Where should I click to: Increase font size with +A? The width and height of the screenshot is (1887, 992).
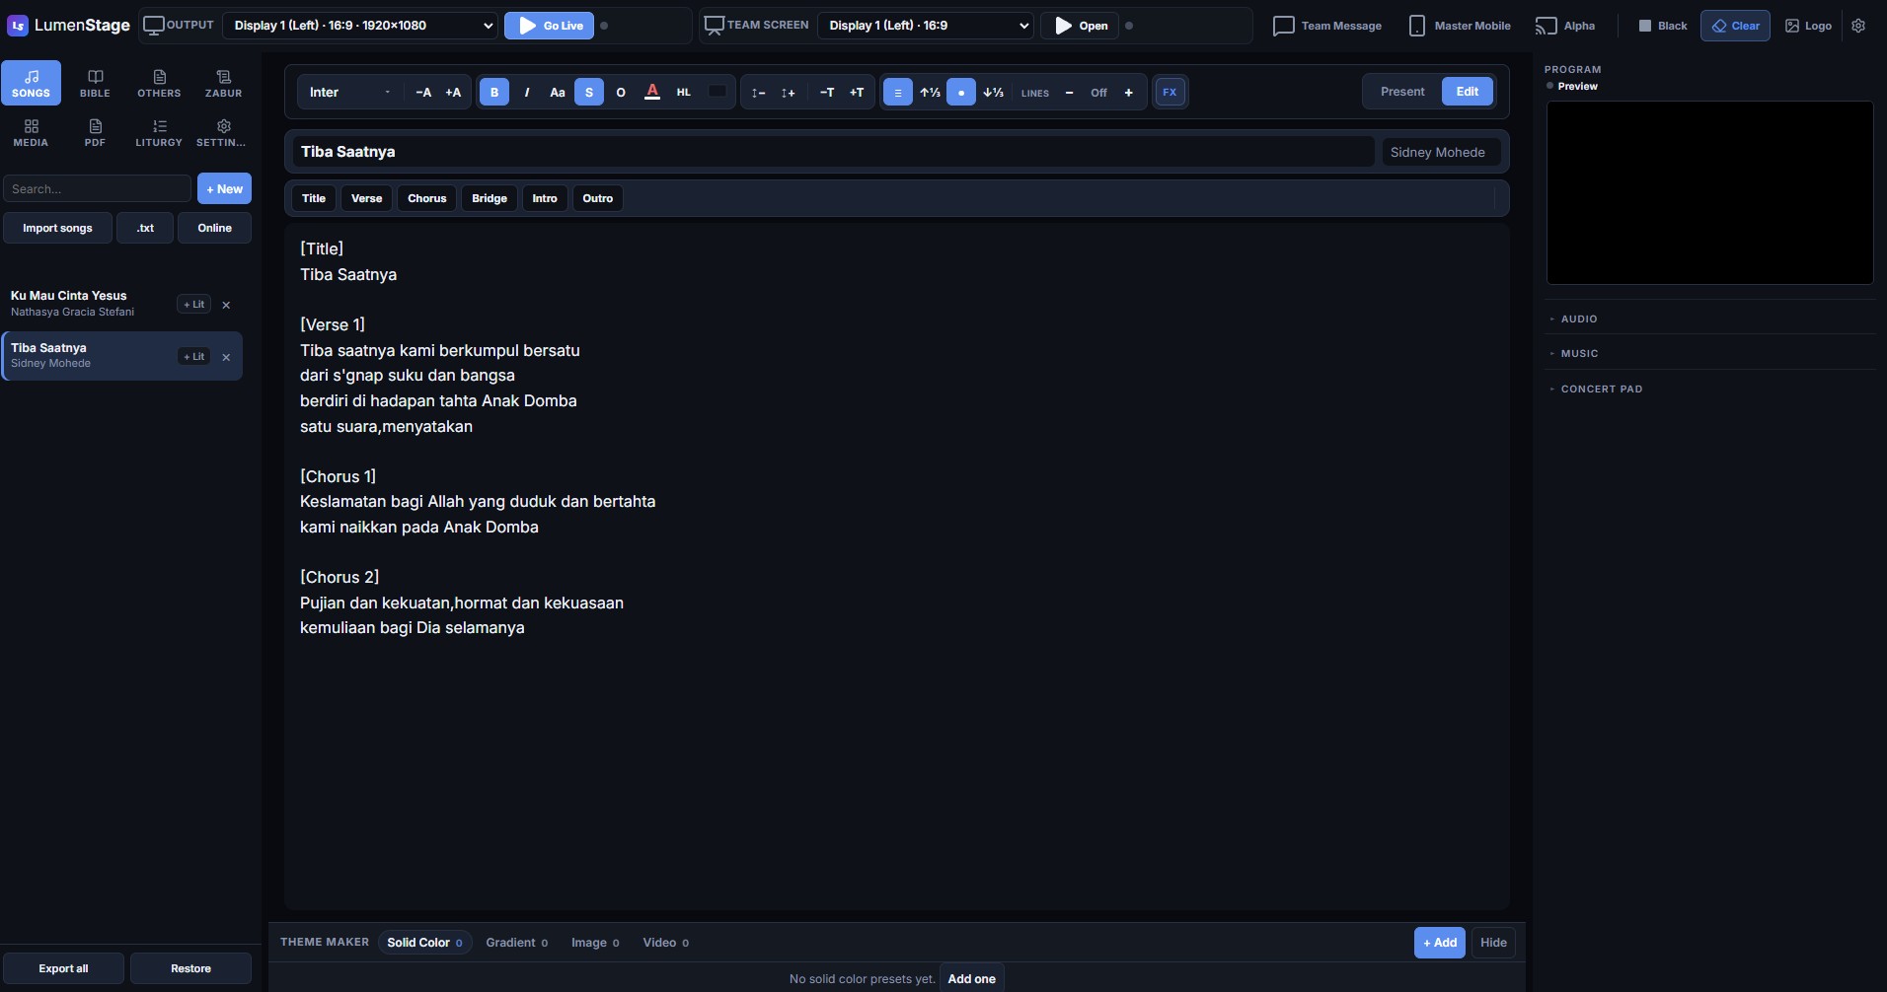click(x=453, y=93)
